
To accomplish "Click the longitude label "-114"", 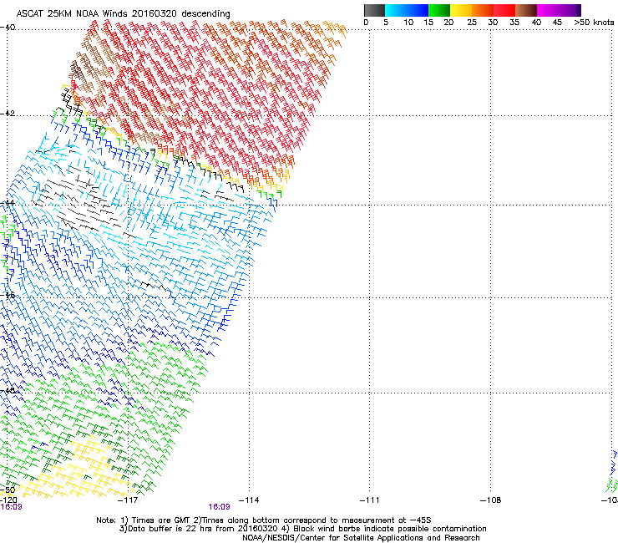I will coord(249,500).
